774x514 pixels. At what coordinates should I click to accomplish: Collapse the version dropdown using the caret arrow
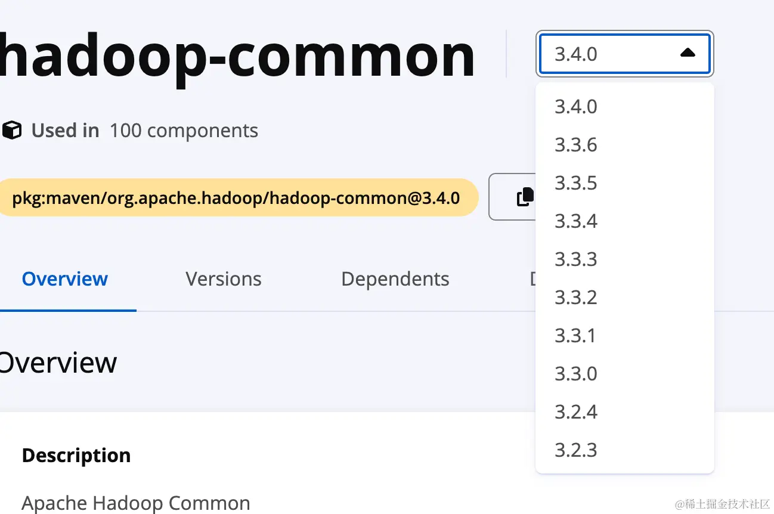(x=688, y=54)
